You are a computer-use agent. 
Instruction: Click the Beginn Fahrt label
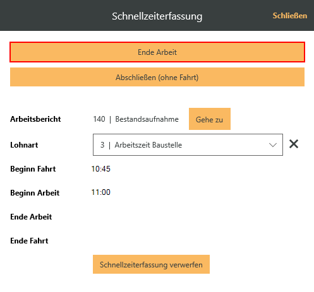33,169
